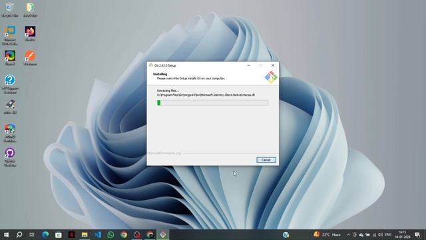The height and width of the screenshot is (240, 426).
Task: Open network tray icon
Action: click(374, 235)
